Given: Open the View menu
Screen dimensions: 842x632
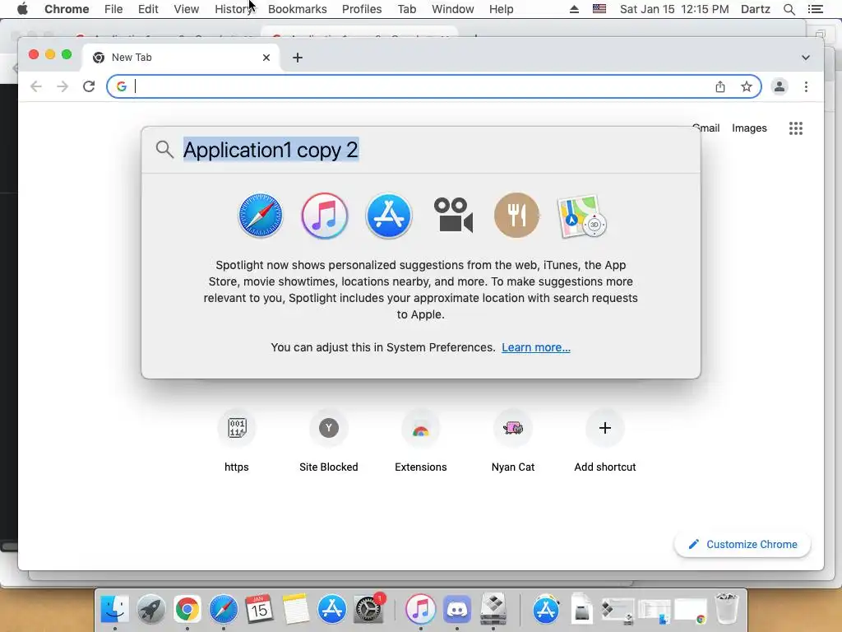Looking at the screenshot, I should coord(187,9).
